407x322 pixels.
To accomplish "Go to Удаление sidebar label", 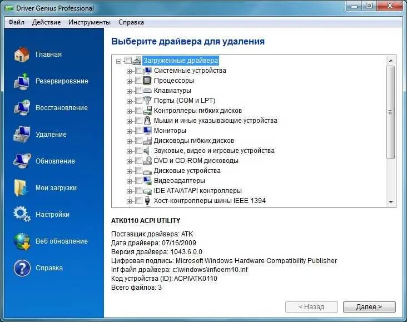I will 51,135.
